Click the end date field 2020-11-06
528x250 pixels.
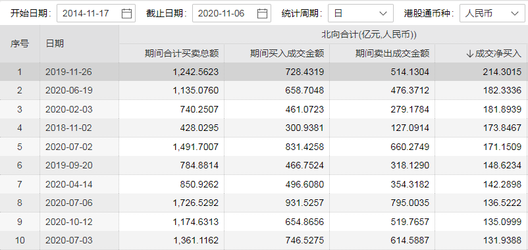tap(232, 13)
